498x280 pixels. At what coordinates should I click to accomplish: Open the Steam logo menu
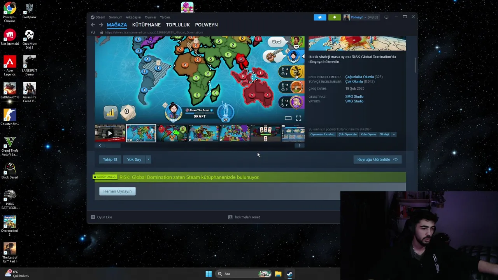(98, 17)
